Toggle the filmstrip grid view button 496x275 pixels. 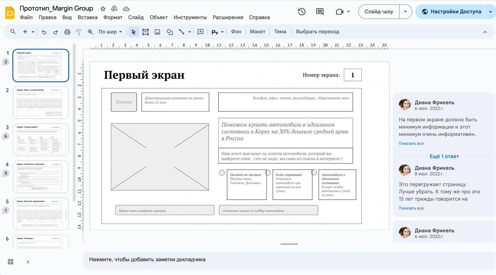tap(10, 262)
